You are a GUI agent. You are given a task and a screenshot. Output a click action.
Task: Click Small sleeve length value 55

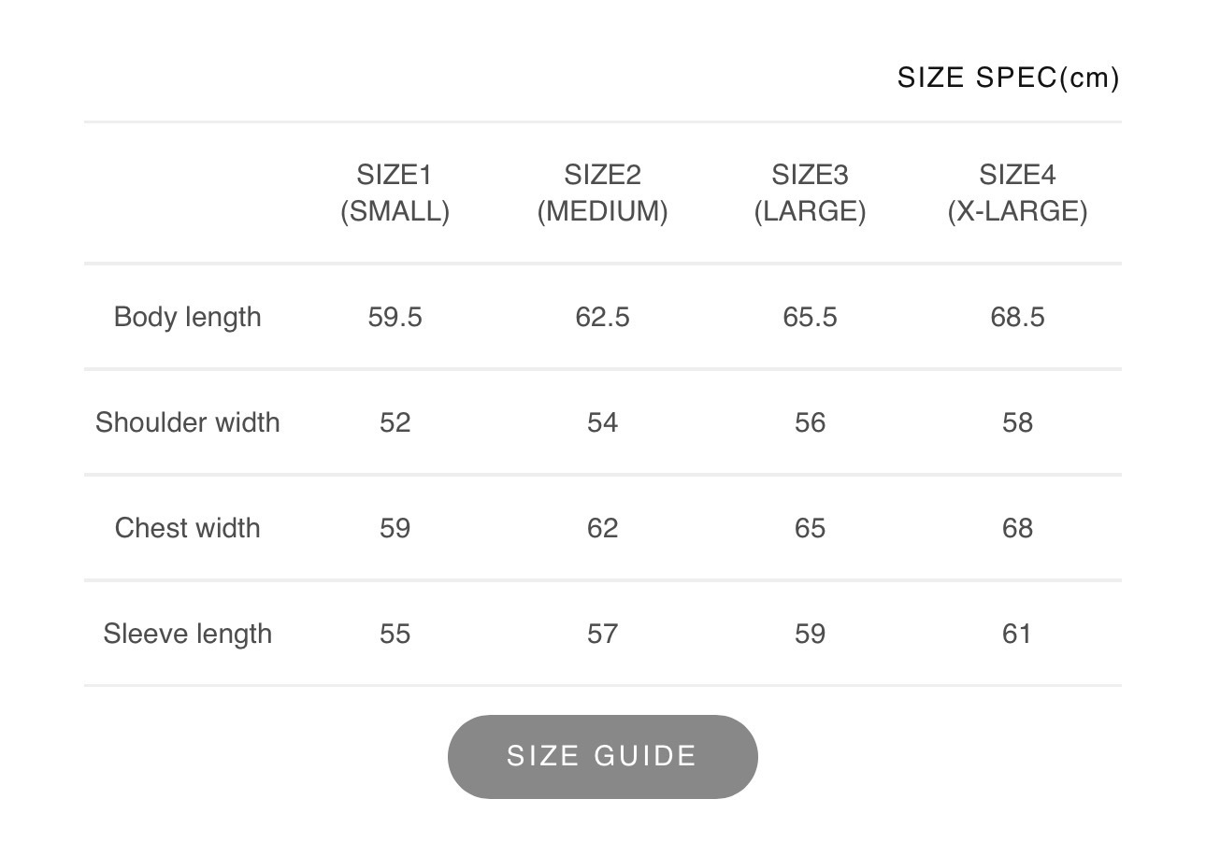pyautogui.click(x=395, y=634)
